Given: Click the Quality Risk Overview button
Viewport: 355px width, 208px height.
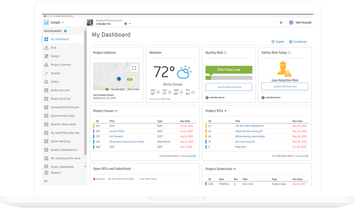Looking at the screenshot, I should tap(228, 87).
